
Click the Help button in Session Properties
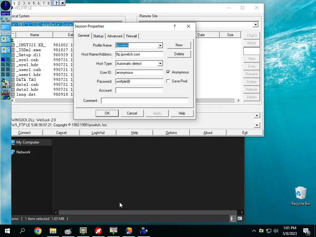click(x=182, y=113)
